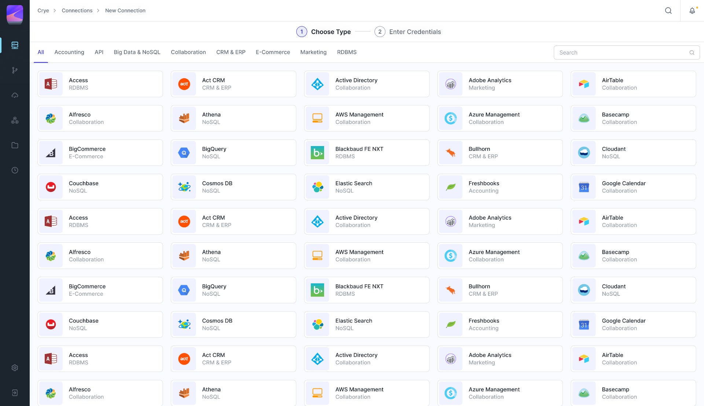The height and width of the screenshot is (406, 704).
Task: Open Settings from the gear icon
Action: 15,368
